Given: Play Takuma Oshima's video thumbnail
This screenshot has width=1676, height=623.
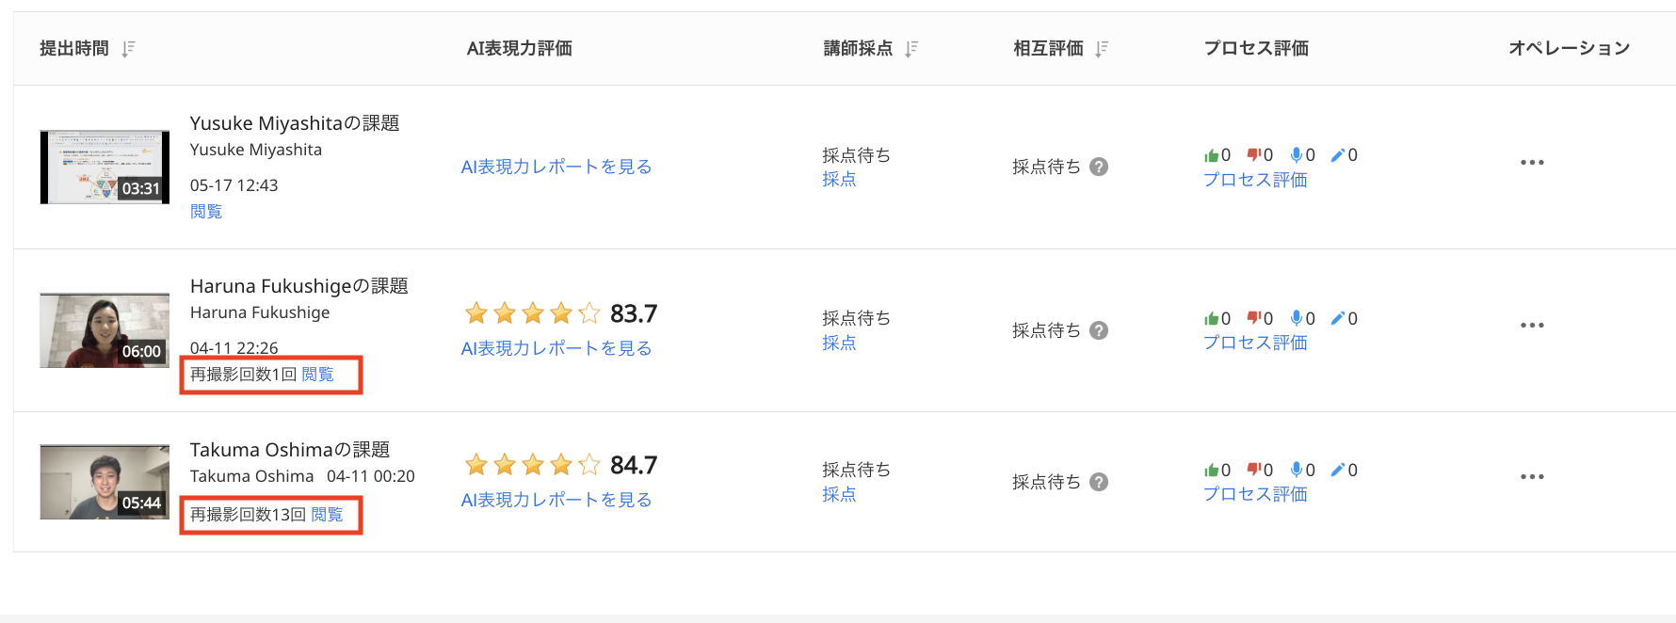Looking at the screenshot, I should (105, 482).
